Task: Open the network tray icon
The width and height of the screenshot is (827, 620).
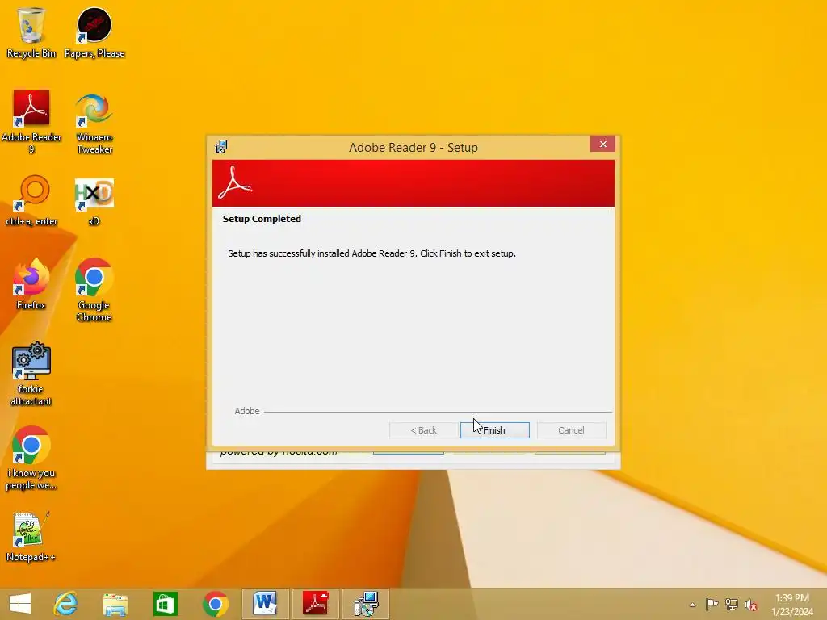Action: coord(732,604)
